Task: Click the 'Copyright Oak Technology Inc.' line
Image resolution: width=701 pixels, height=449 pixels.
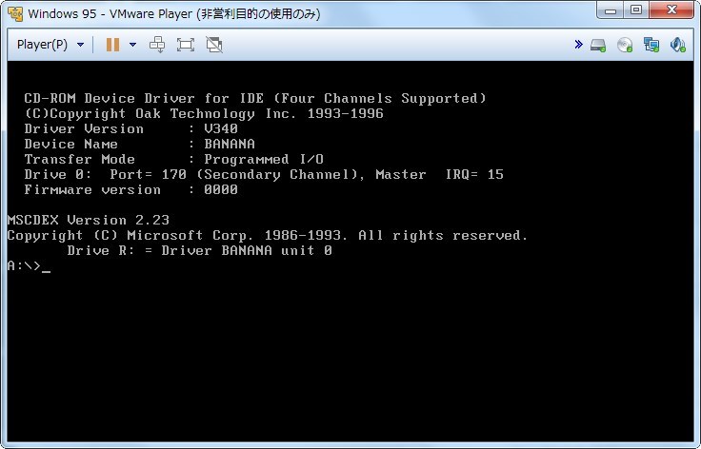Action: coord(204,114)
